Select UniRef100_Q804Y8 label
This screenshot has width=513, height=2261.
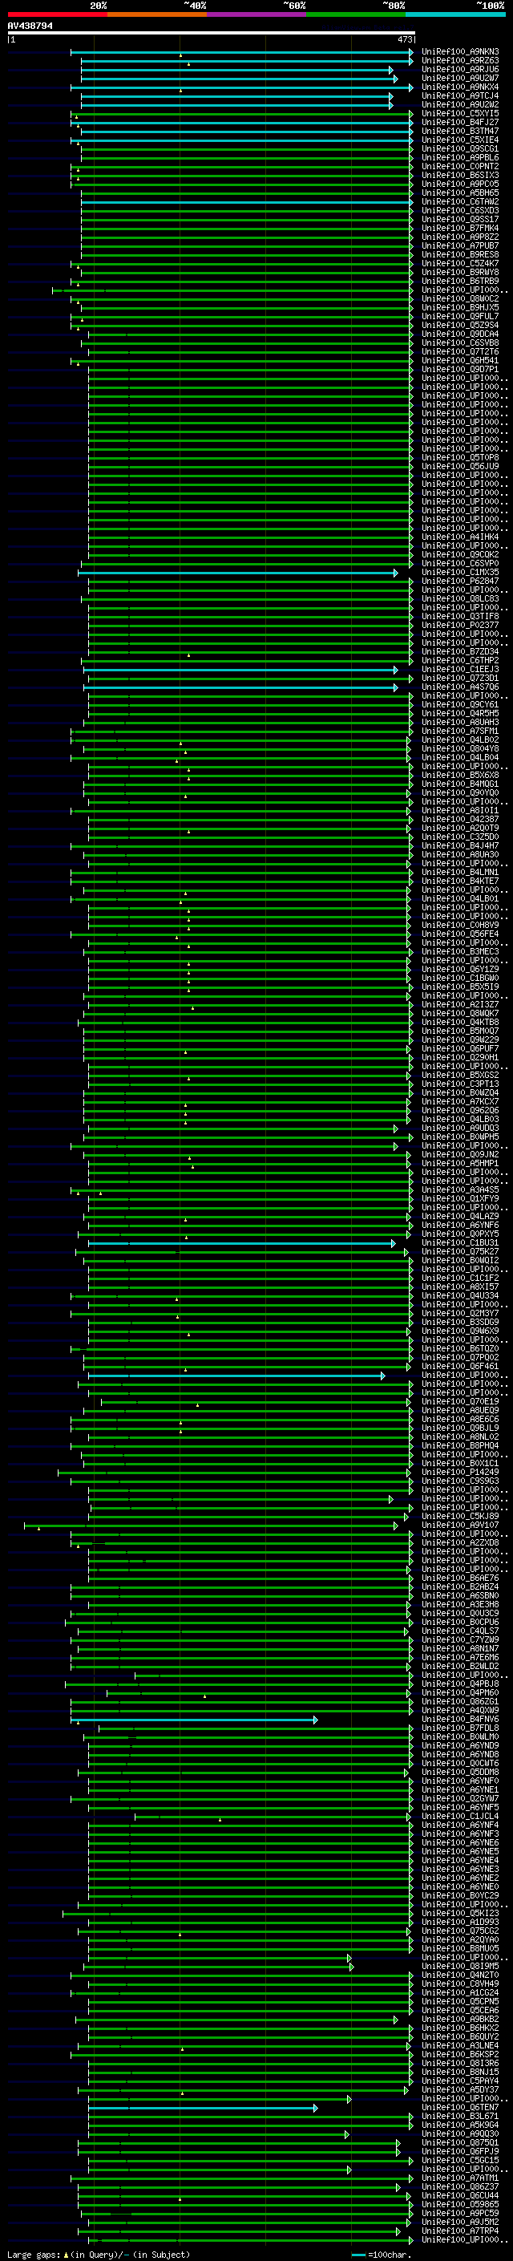pyautogui.click(x=460, y=748)
